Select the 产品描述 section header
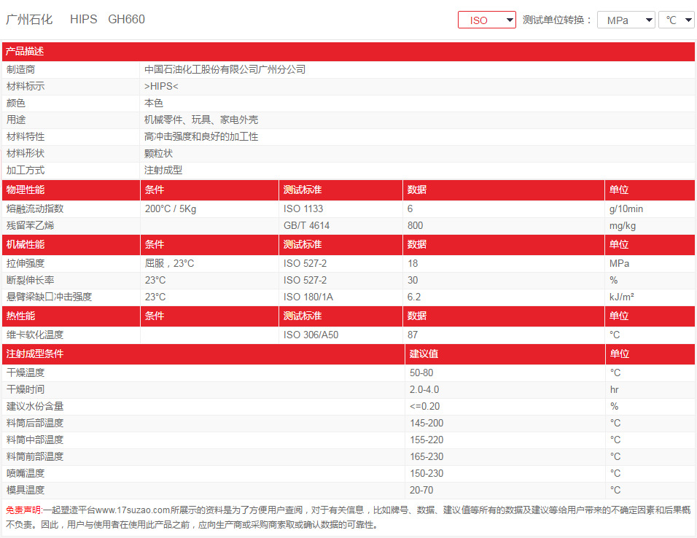 [25, 51]
